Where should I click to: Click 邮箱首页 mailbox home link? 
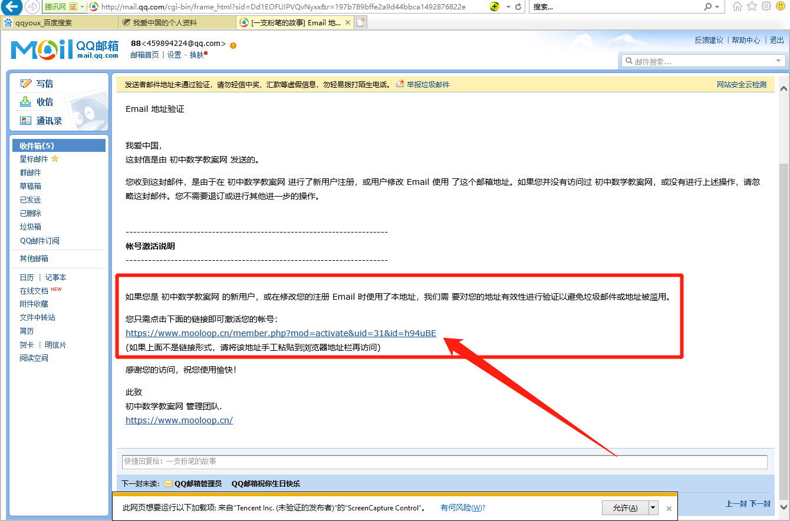[x=144, y=55]
